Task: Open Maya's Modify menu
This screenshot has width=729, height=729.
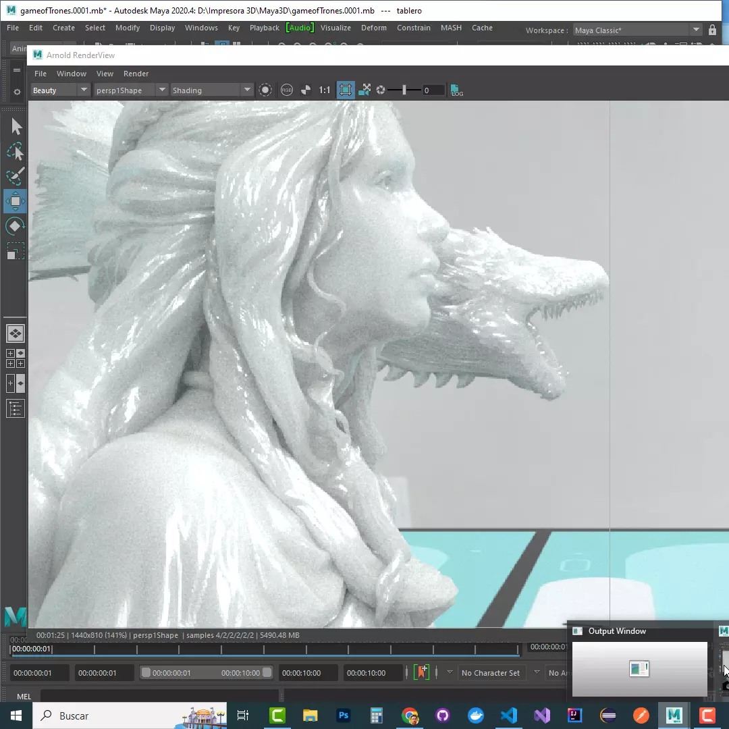Action: coord(128,28)
